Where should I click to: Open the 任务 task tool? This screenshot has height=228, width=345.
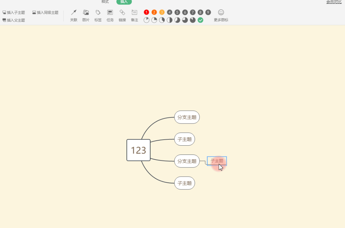click(x=110, y=13)
